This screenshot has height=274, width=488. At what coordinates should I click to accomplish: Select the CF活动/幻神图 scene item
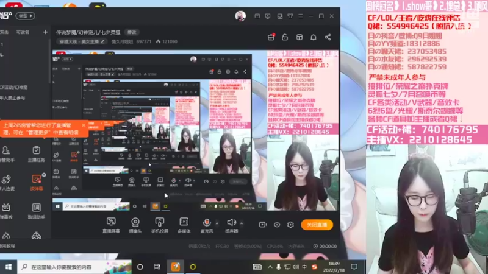(14, 87)
